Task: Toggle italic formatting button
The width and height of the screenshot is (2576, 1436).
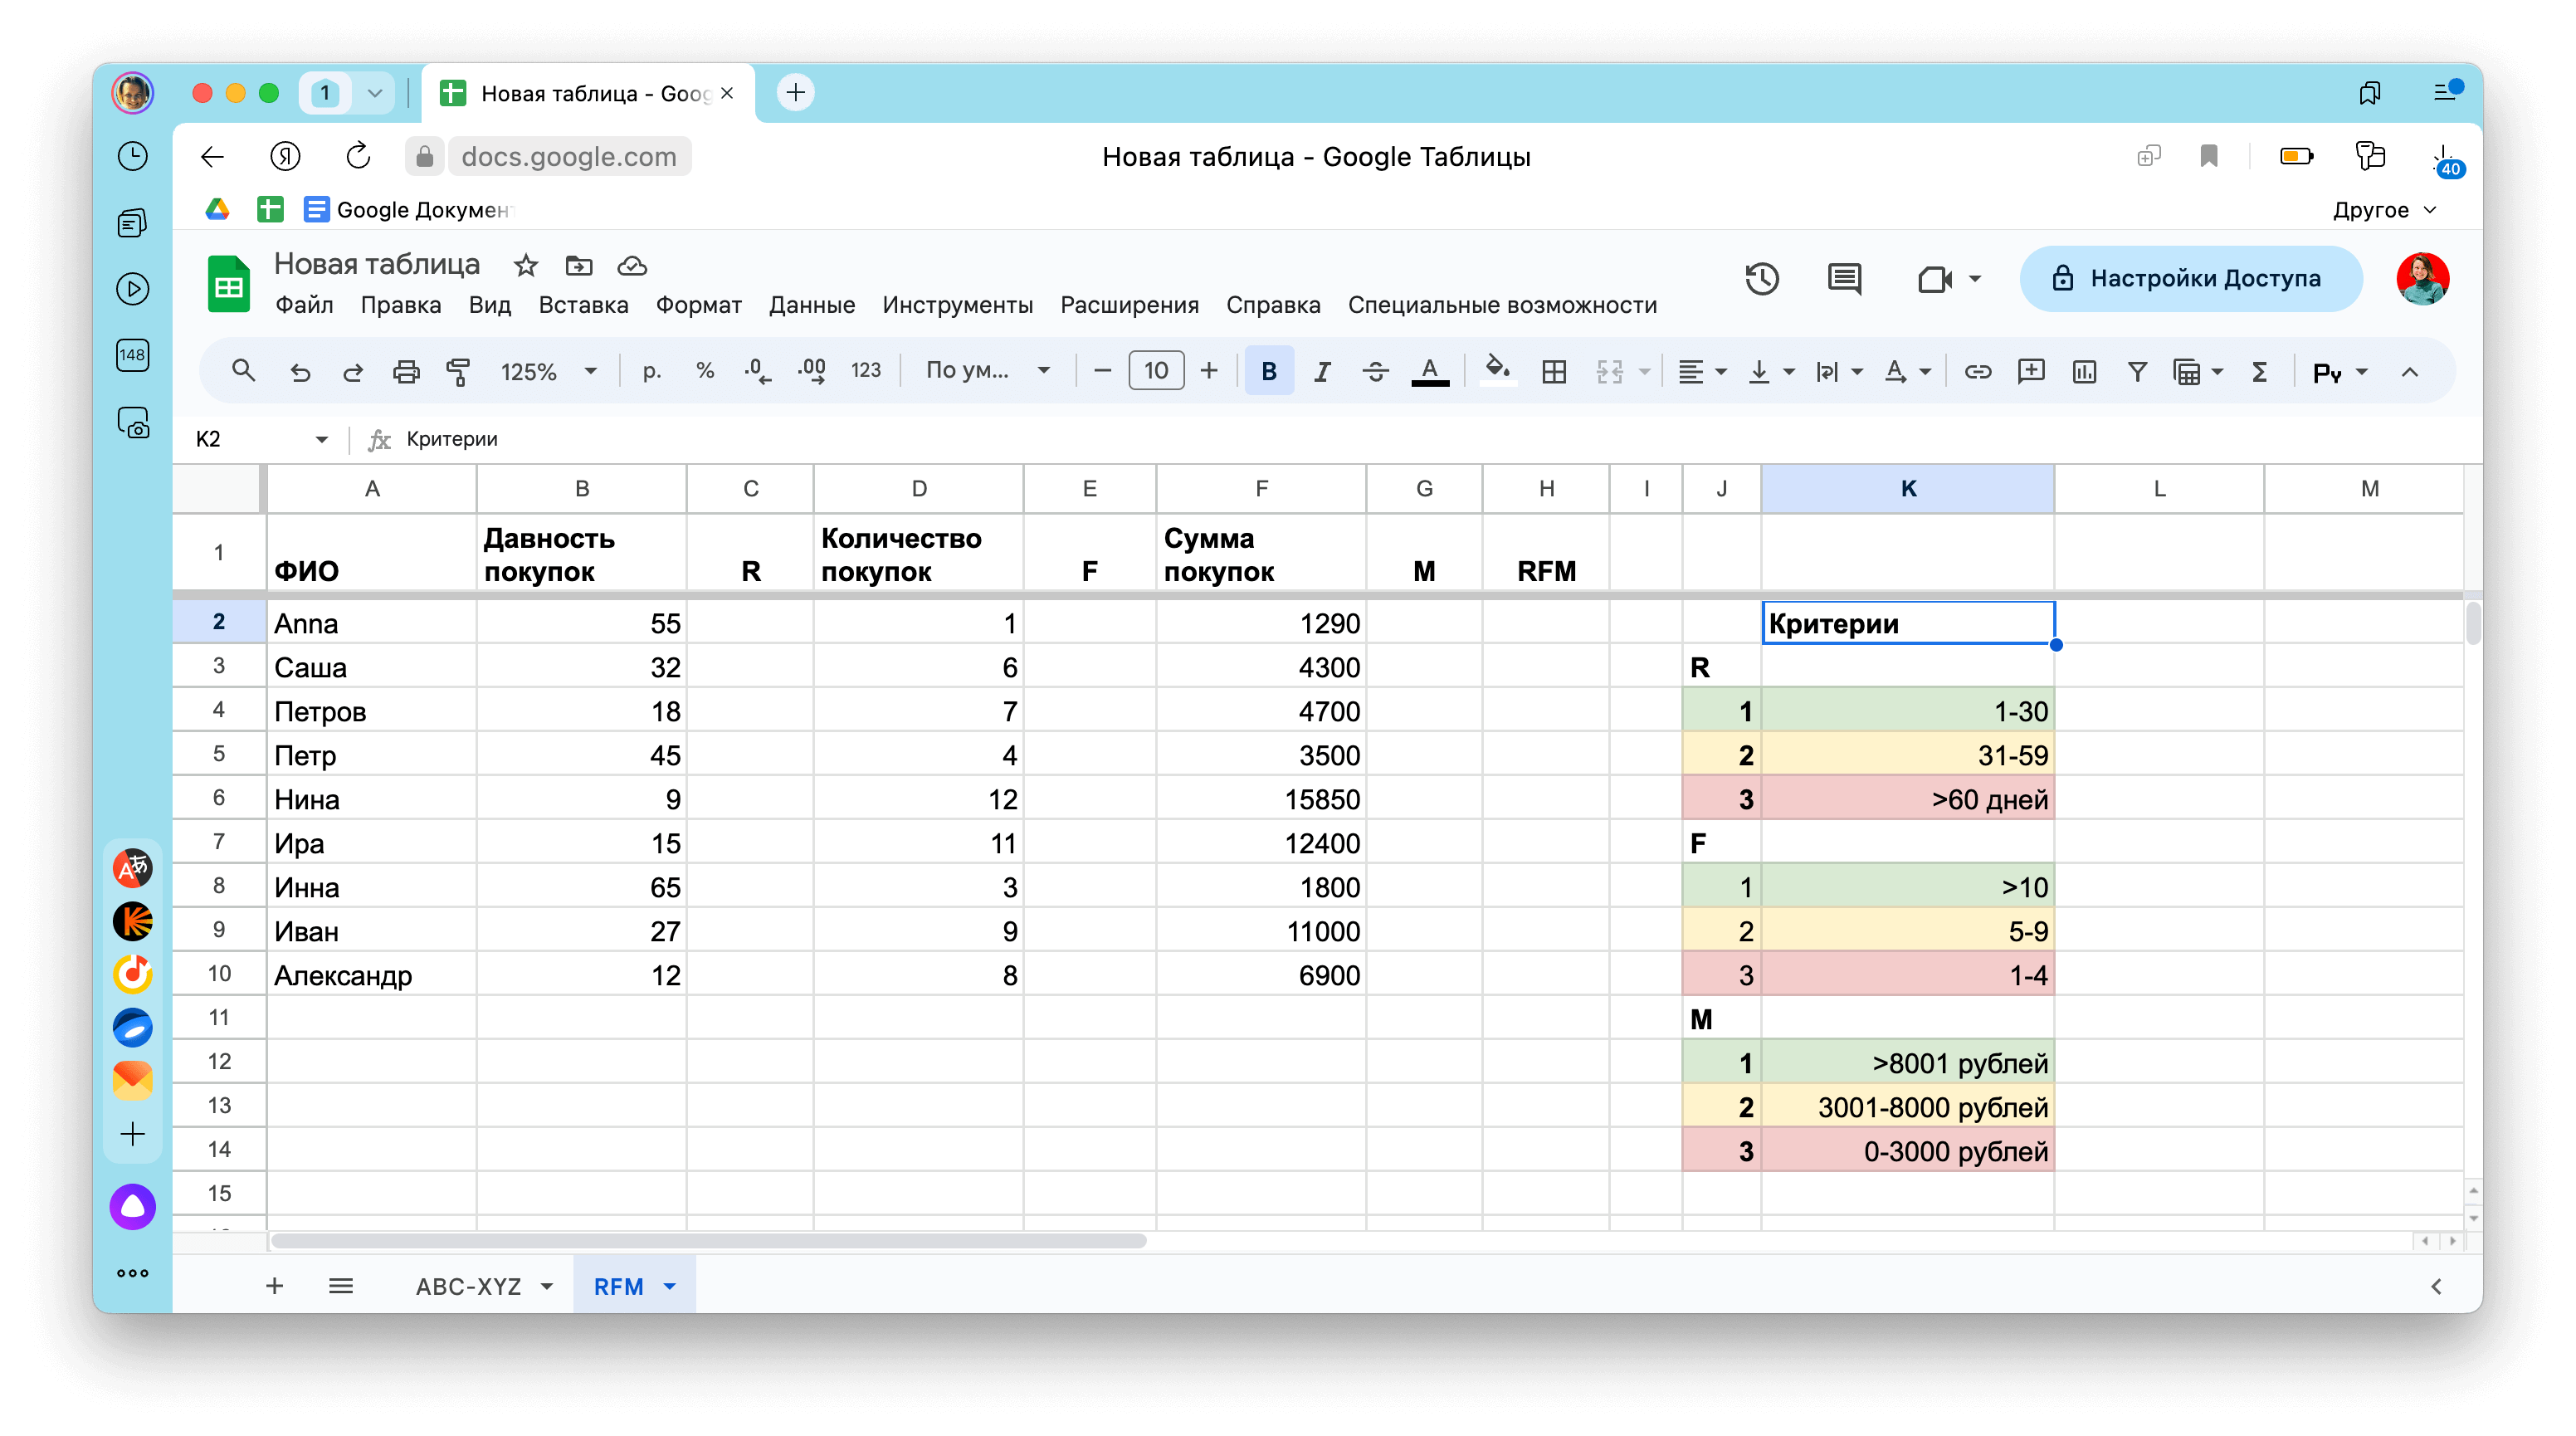Action: point(1322,372)
